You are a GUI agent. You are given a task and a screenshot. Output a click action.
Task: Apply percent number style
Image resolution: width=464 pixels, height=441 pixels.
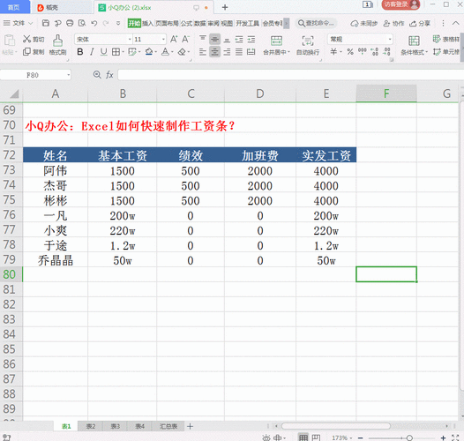[350, 52]
